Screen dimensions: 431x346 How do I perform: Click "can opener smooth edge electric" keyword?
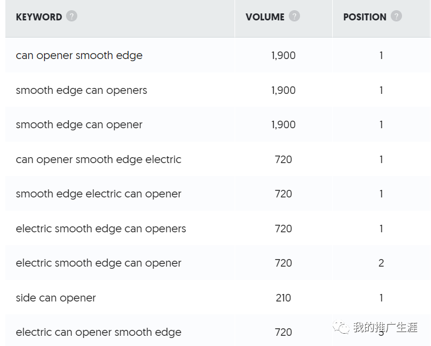click(98, 159)
